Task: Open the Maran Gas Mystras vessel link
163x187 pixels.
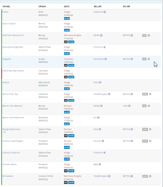Action: pyautogui.click(x=12, y=106)
